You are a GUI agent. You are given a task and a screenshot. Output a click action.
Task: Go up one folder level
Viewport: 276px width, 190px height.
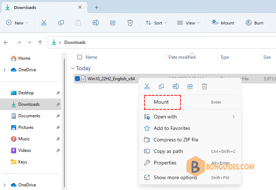click(40, 42)
